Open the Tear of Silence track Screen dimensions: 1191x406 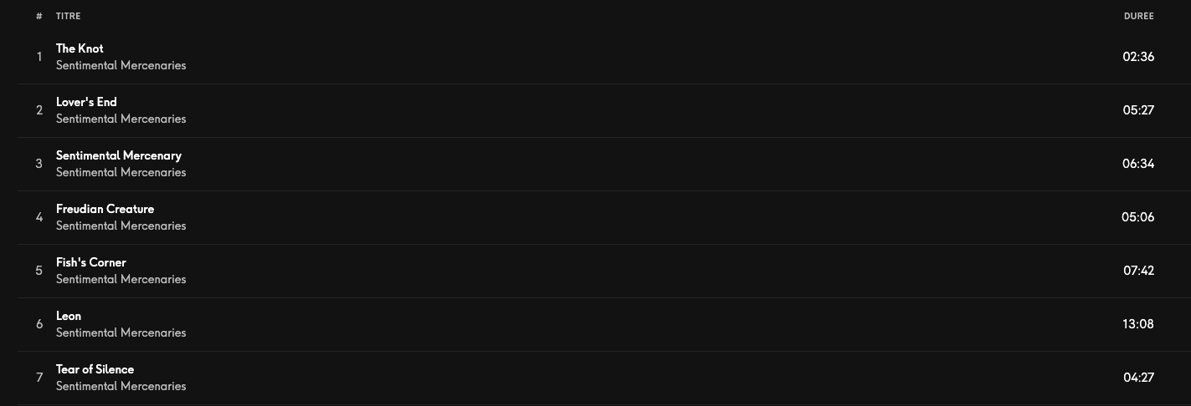click(95, 369)
